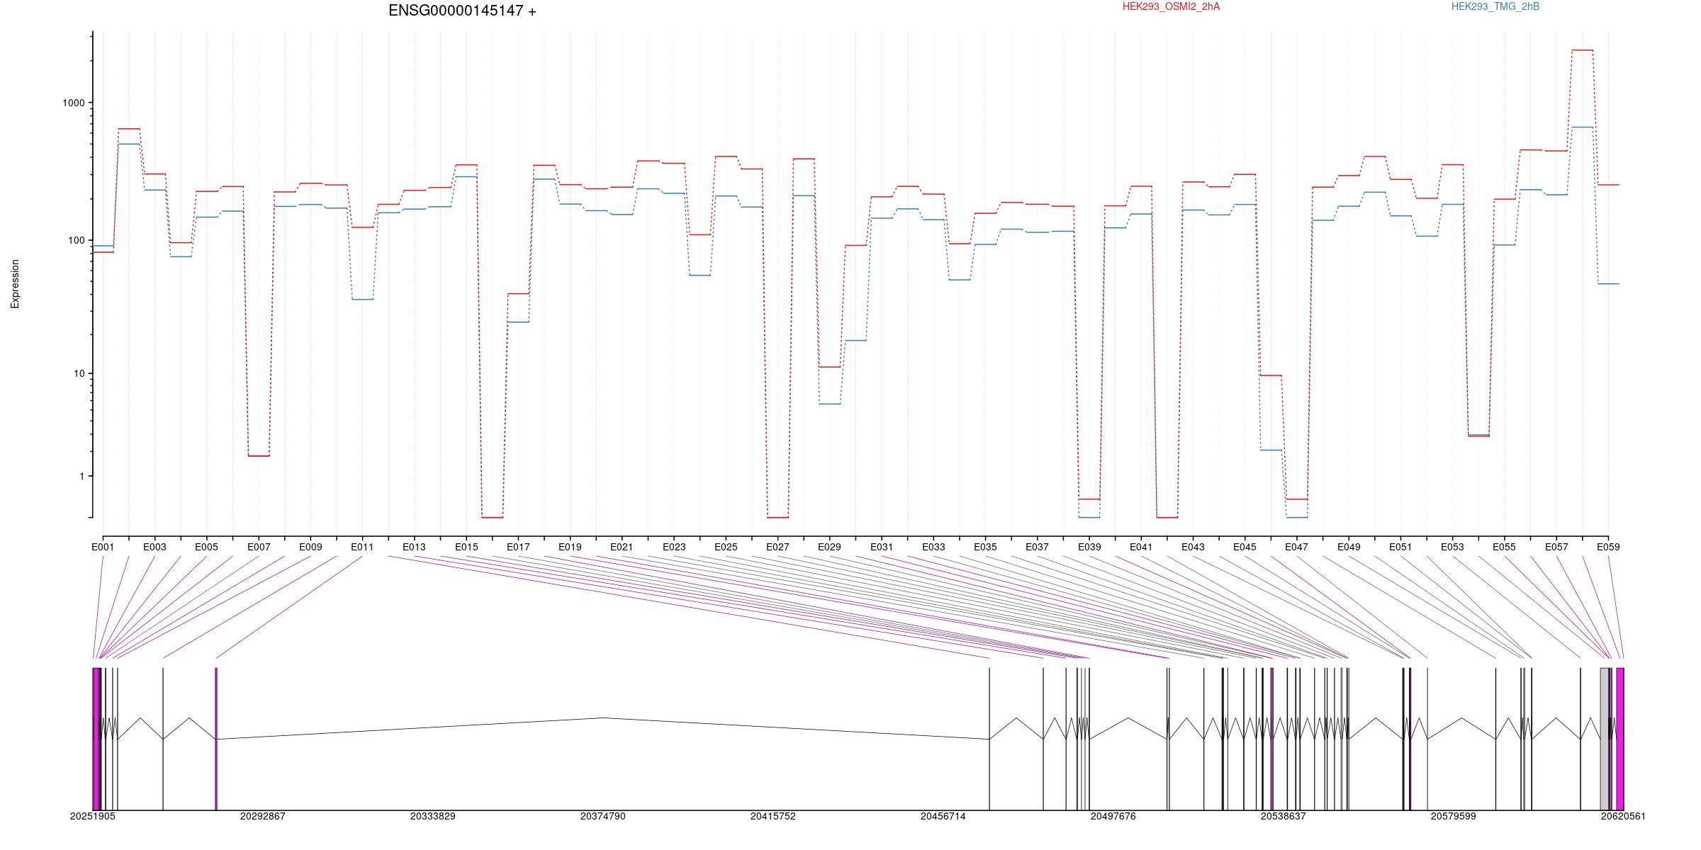1701x850 pixels.
Task: Click the exon label E029
Action: coord(829,547)
